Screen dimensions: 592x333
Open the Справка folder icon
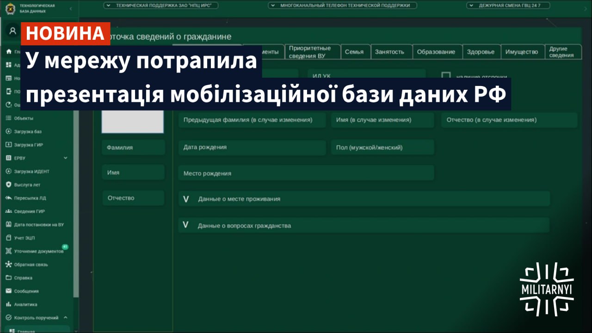8,278
